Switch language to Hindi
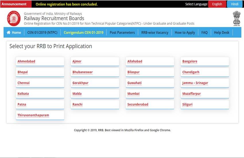244x158 pixels. (x=235, y=4)
